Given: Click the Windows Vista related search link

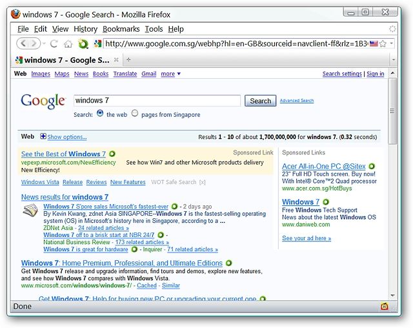Looking at the screenshot, I should [40, 182].
